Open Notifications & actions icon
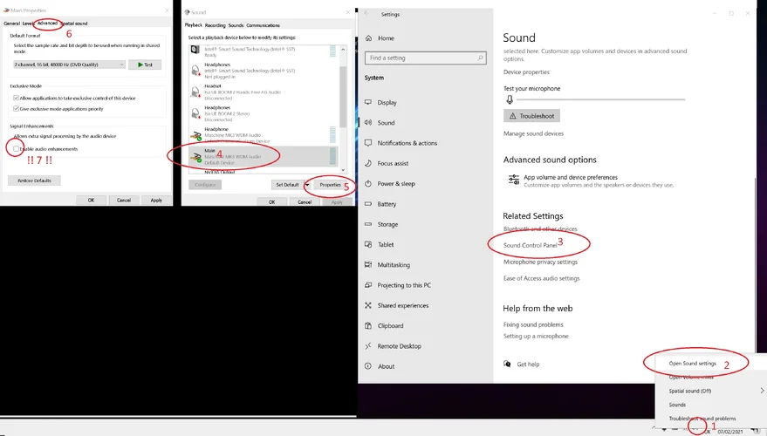Viewport: 767px width, 436px height. point(368,143)
